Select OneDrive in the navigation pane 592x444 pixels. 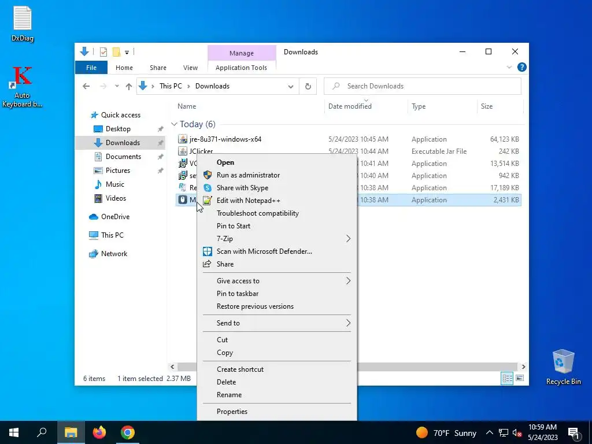click(115, 217)
